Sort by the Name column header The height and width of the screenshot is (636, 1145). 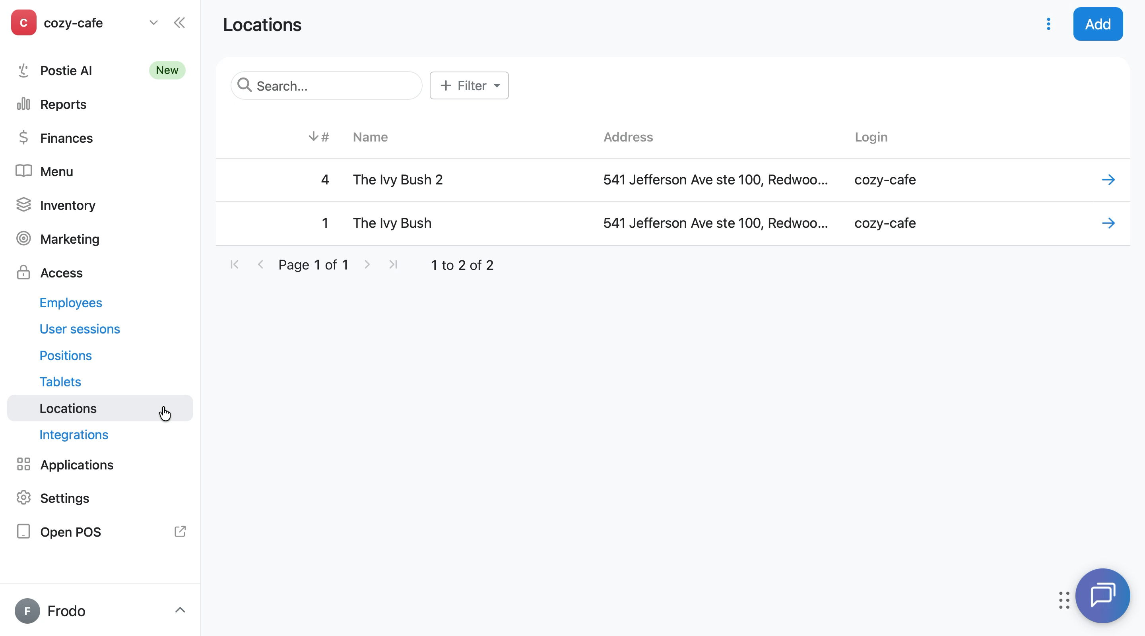[x=370, y=137]
